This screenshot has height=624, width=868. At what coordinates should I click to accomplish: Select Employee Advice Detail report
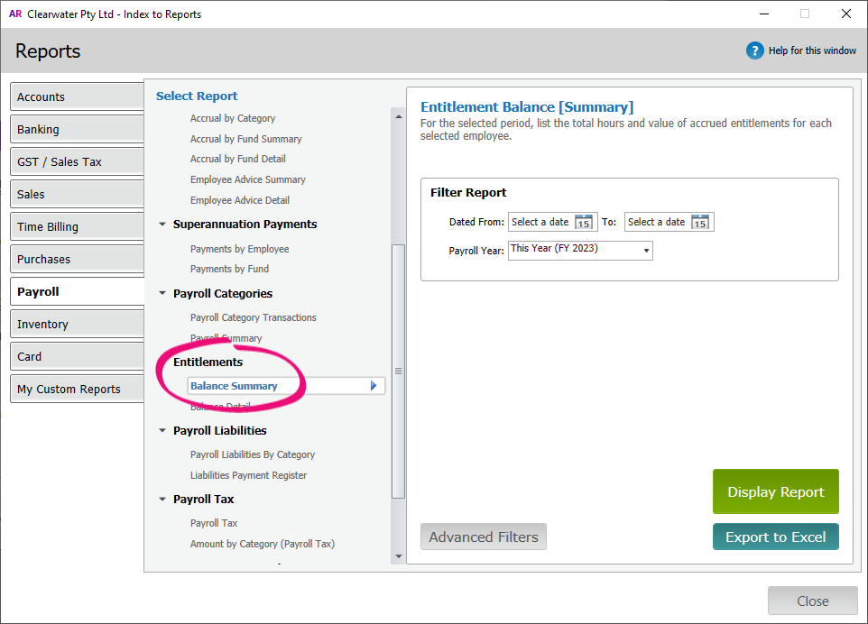(240, 200)
